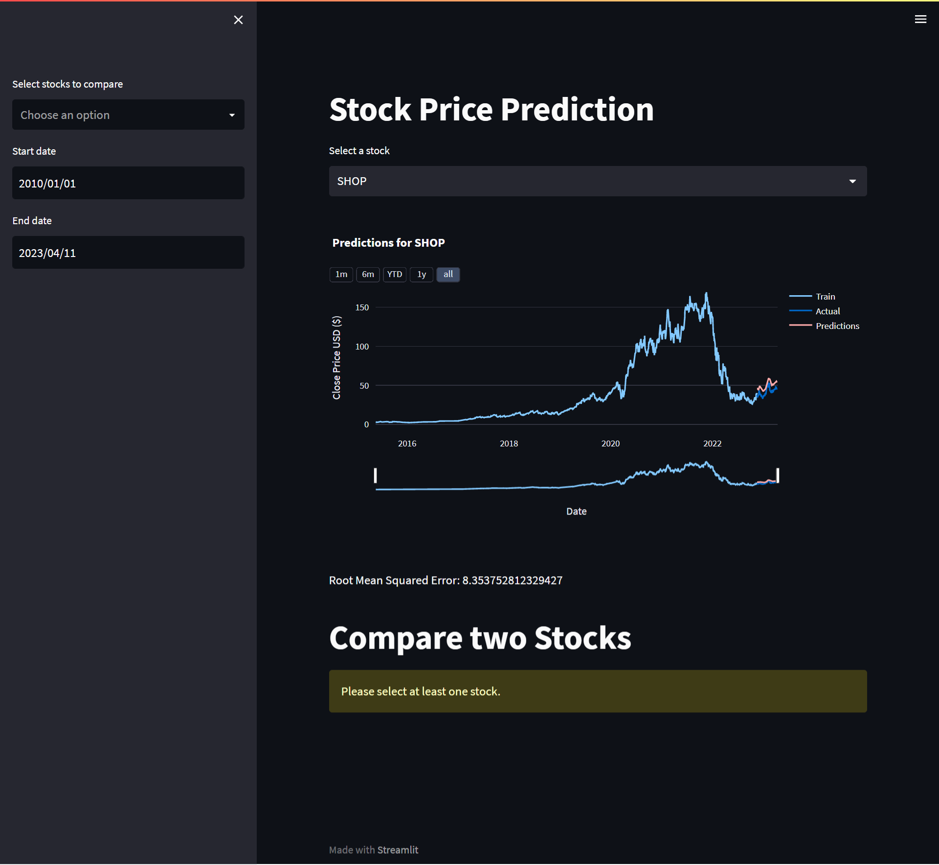Select the 1y time range filter
The height and width of the screenshot is (865, 939).
pyautogui.click(x=421, y=275)
